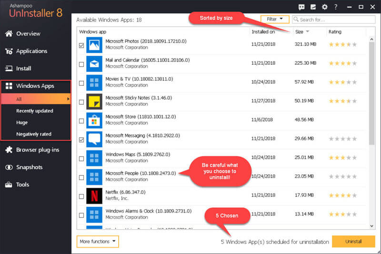381x254 pixels.
Task: Change Netflix star rating
Action: [x=342, y=195]
